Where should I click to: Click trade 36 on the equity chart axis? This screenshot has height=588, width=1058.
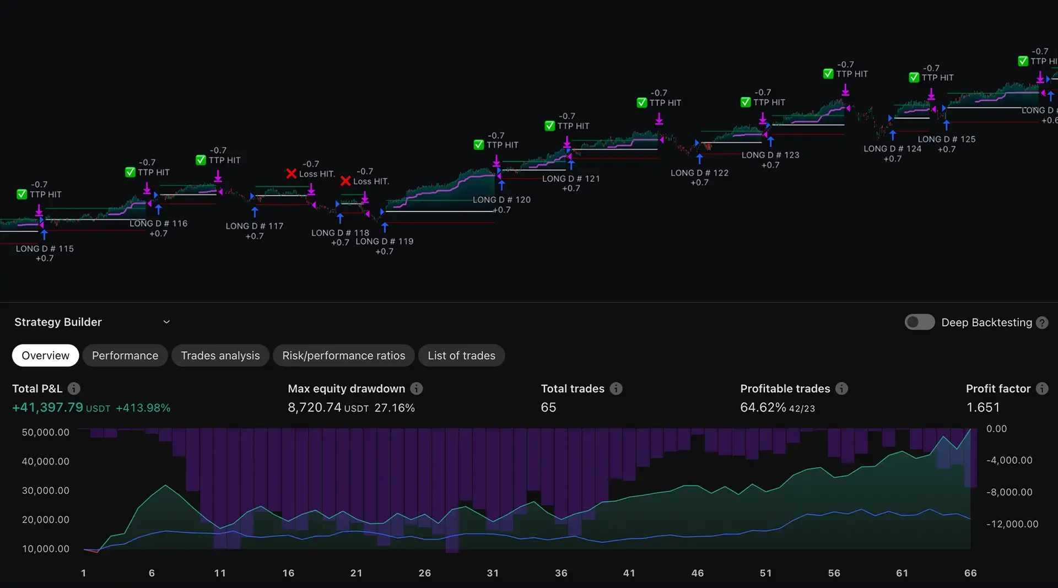561,573
